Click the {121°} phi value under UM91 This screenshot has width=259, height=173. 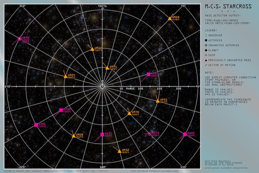point(113,69)
